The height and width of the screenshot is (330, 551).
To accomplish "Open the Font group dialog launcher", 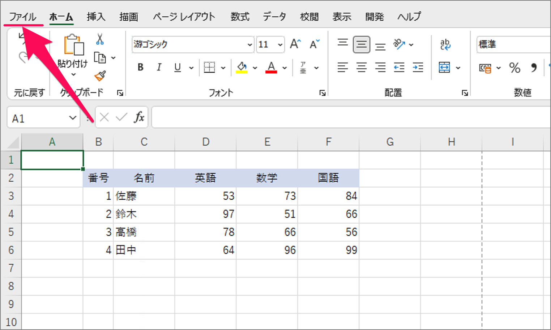I will [x=322, y=92].
